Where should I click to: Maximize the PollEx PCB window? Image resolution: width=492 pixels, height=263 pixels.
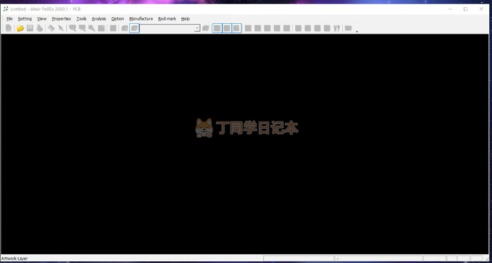[465, 9]
